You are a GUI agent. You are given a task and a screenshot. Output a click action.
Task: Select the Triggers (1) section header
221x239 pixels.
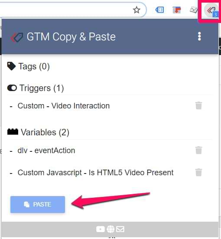pyautogui.click(x=36, y=88)
